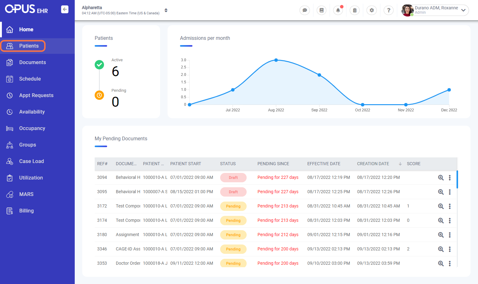
Task: Click the Dec 2022 data point on chart
Action: coord(449,90)
